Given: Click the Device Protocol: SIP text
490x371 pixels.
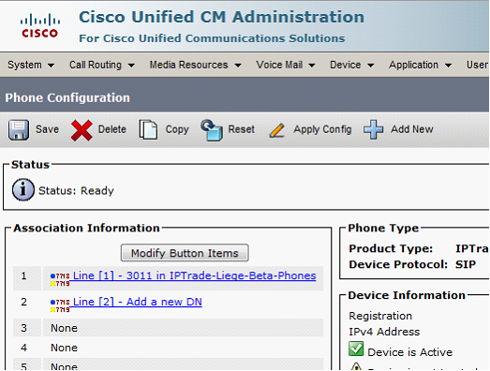Looking at the screenshot, I should point(412,264).
